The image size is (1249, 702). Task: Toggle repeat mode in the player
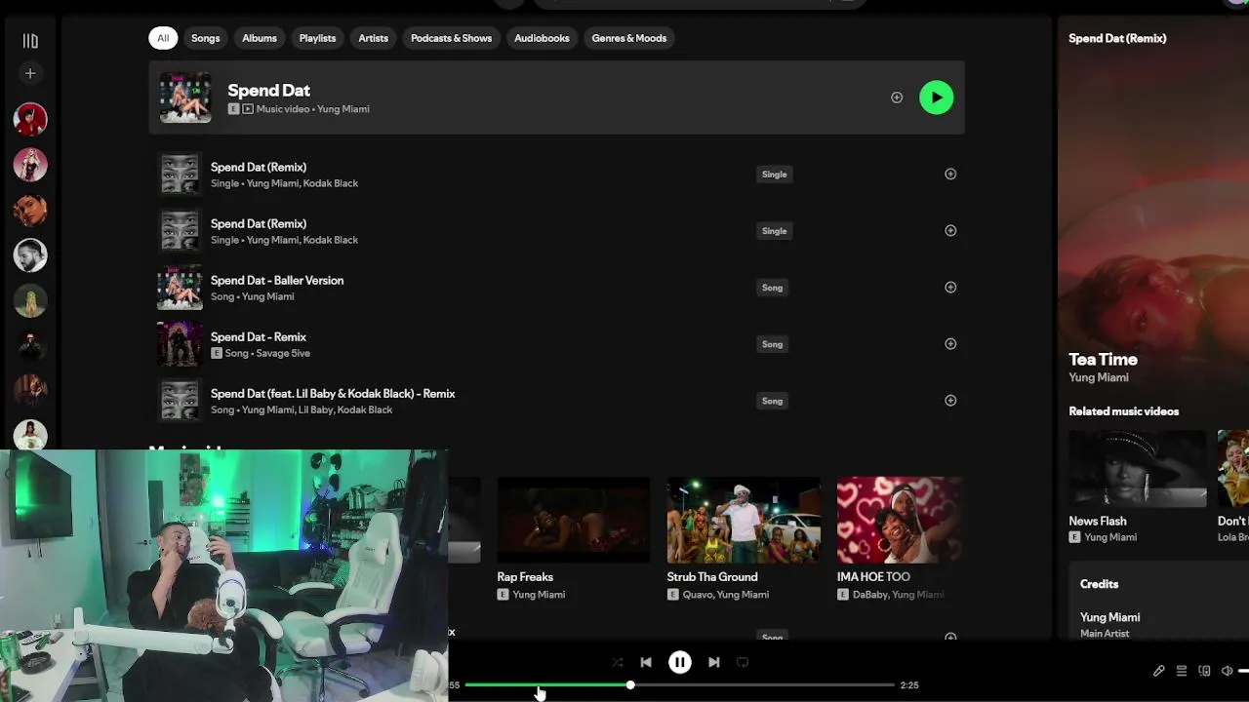click(743, 662)
